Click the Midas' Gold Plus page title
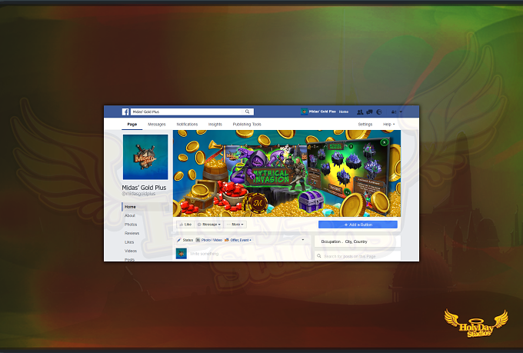Image resolution: width=523 pixels, height=353 pixels. (144, 188)
